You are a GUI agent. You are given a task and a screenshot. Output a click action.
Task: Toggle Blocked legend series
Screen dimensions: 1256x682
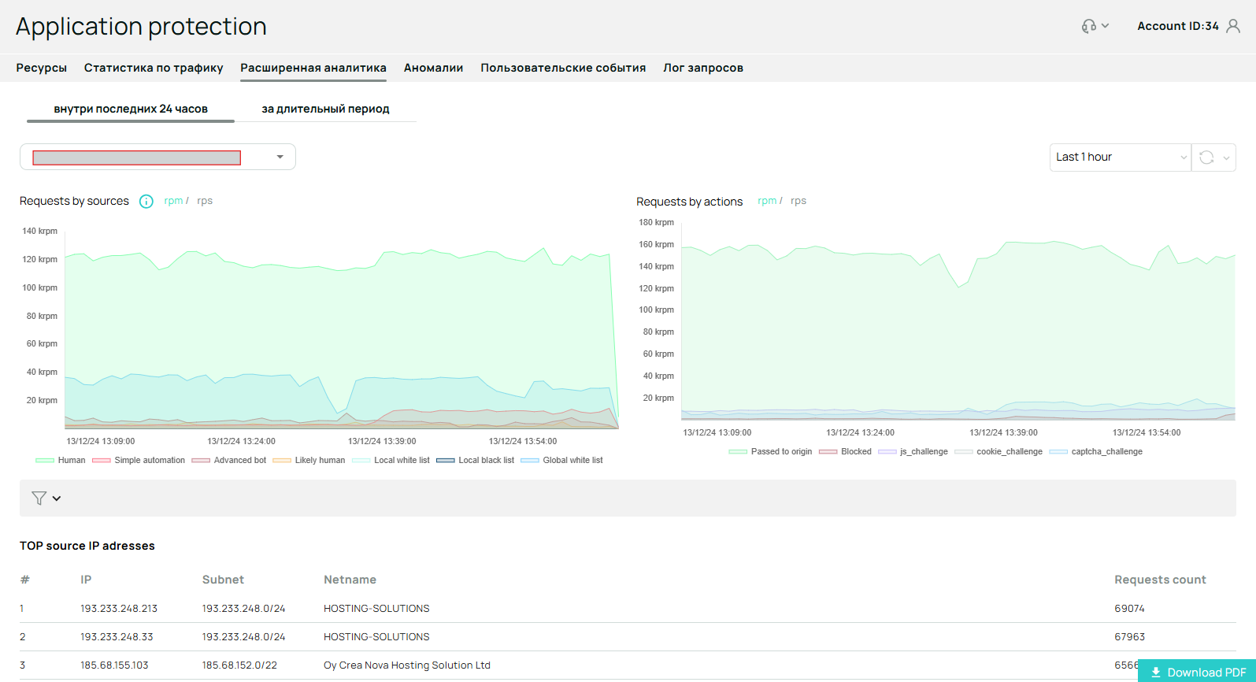coord(846,451)
